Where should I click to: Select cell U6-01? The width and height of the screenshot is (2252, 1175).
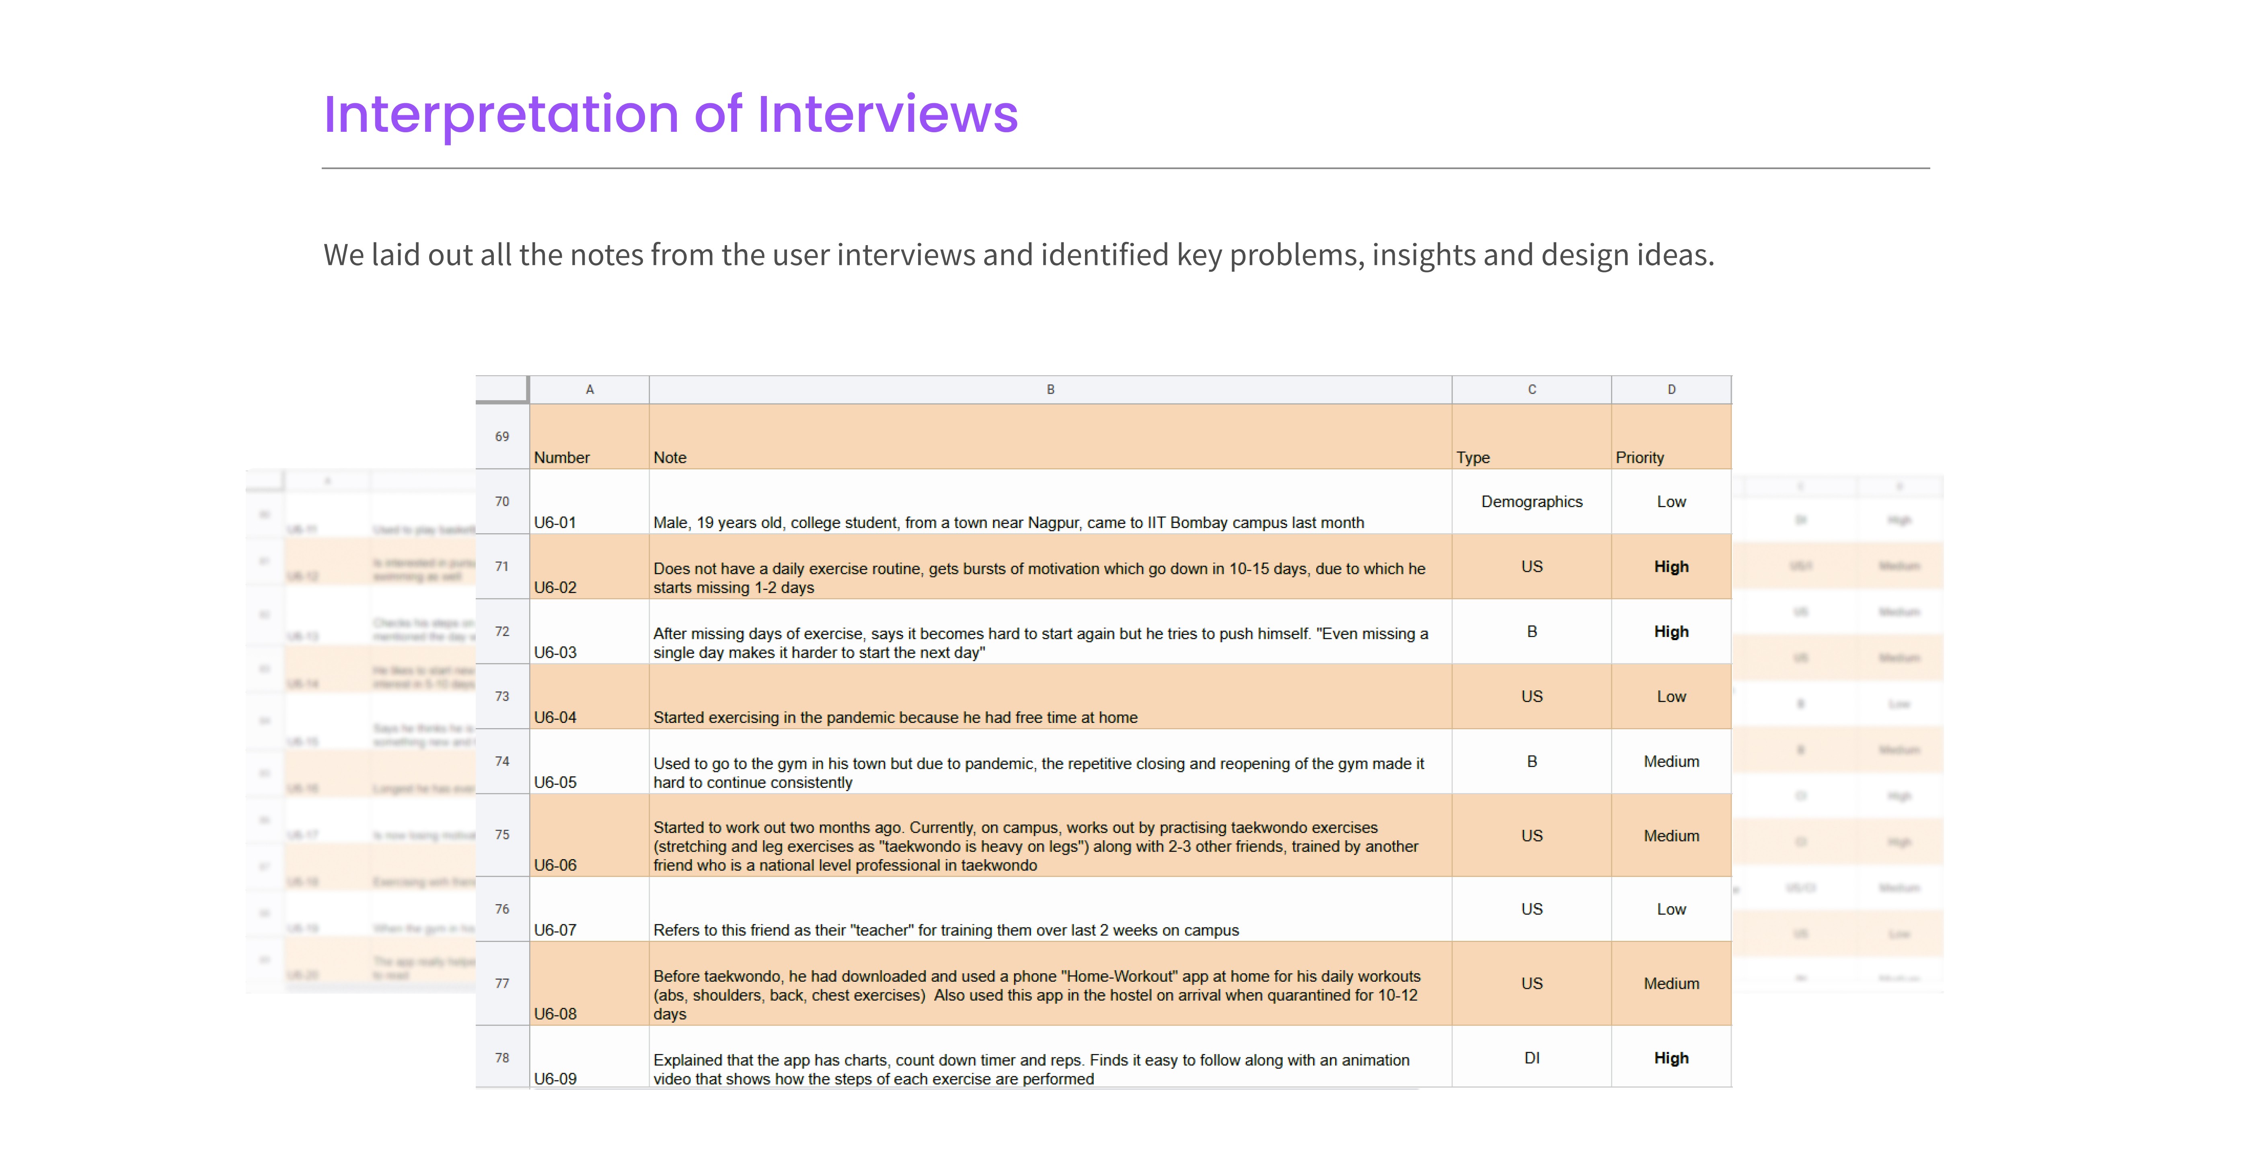tap(589, 502)
